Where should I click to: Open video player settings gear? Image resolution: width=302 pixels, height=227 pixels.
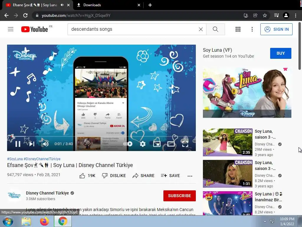(x=143, y=144)
